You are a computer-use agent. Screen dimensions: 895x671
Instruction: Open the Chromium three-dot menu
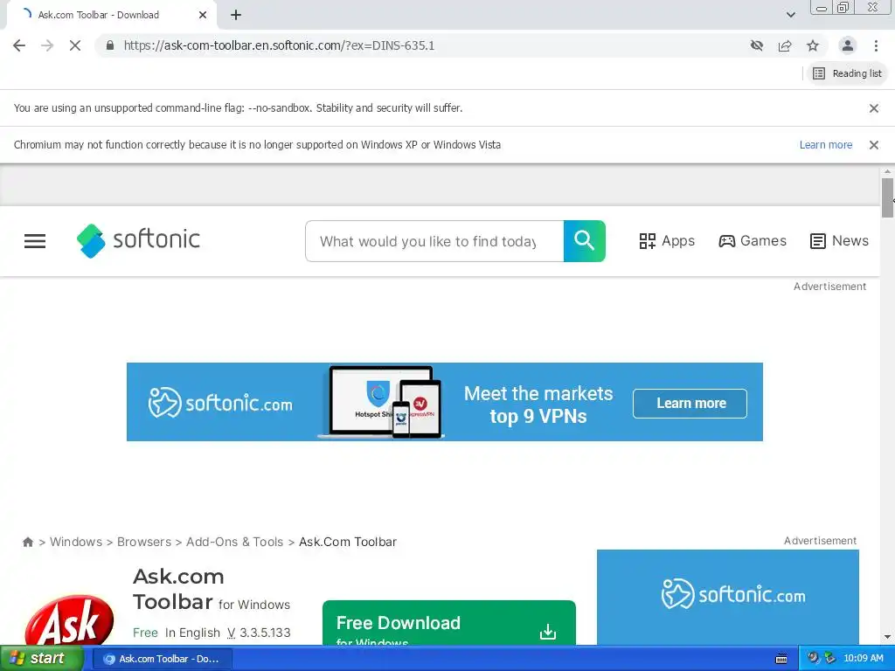(876, 45)
